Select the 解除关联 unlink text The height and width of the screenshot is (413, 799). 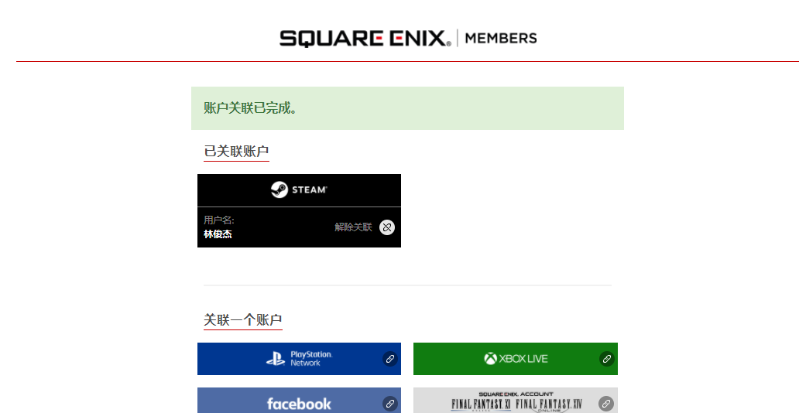[353, 227]
